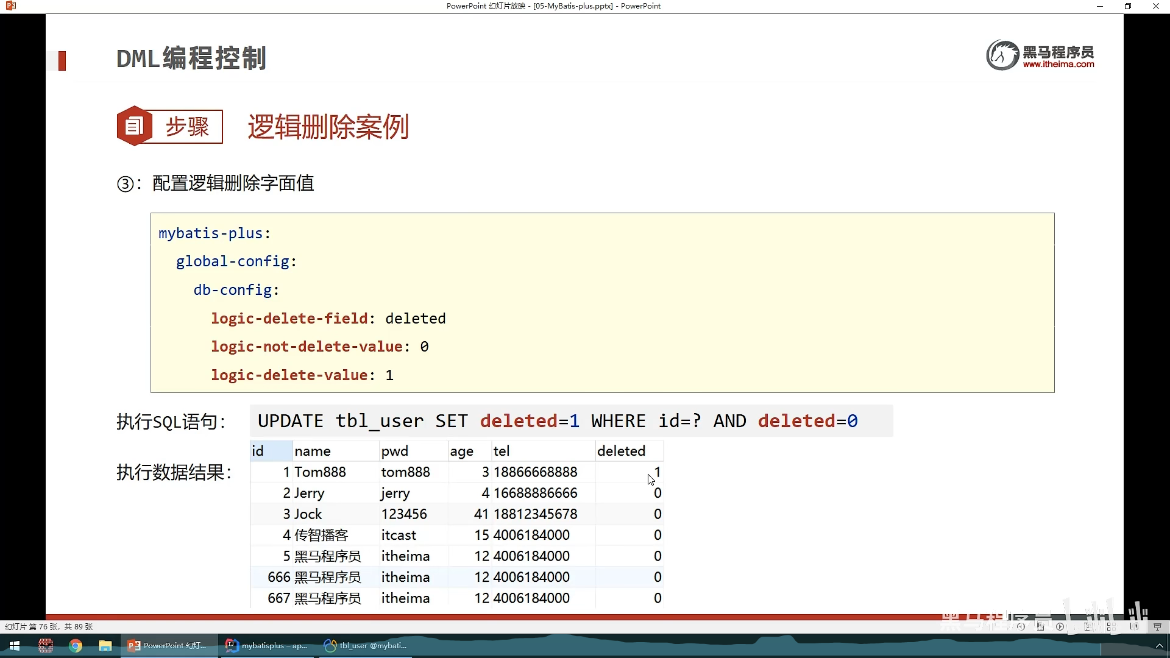Viewport: 1170px width, 658px height.
Task: Launch Google Chrome from the taskbar
Action: 76,646
